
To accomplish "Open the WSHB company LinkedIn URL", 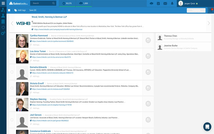I will point(58,29).
